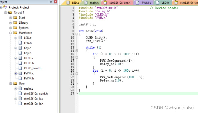Expand stm32f10x_it.c dependencies in tree
Screen dimensions: 198x113
(x=16, y=99)
